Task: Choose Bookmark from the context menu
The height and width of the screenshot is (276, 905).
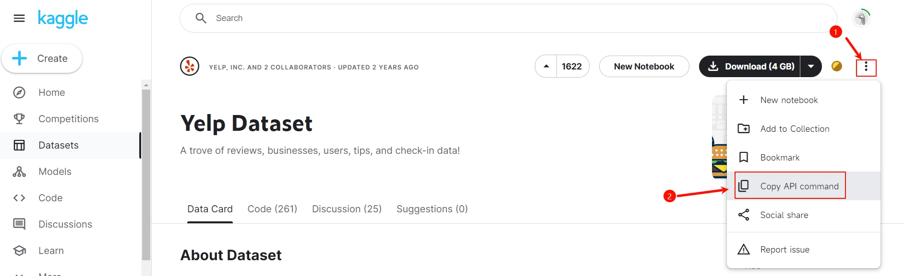Action: 780,158
